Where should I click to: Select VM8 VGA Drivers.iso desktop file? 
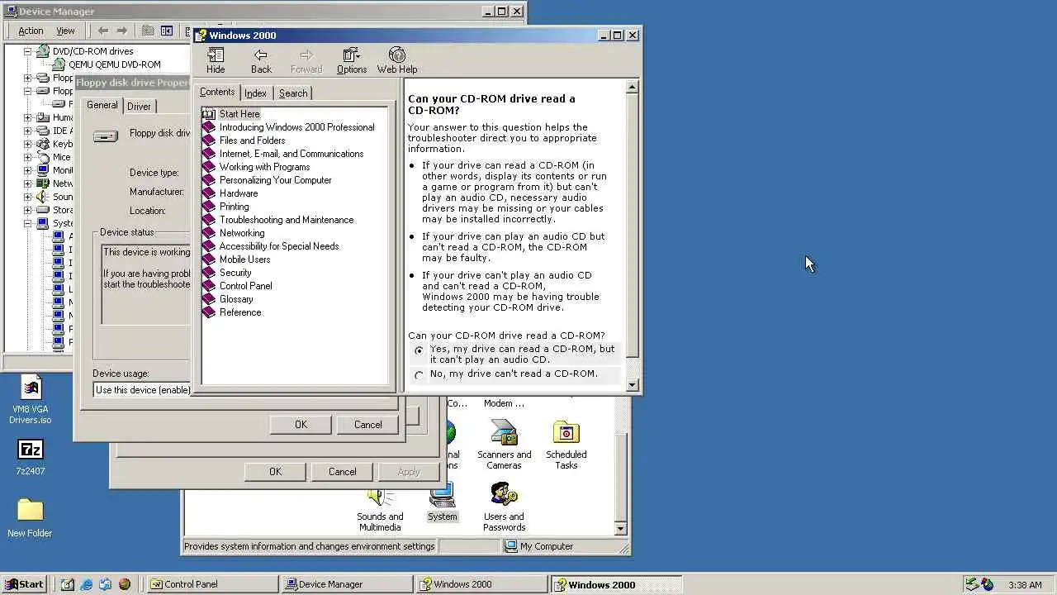coord(31,400)
